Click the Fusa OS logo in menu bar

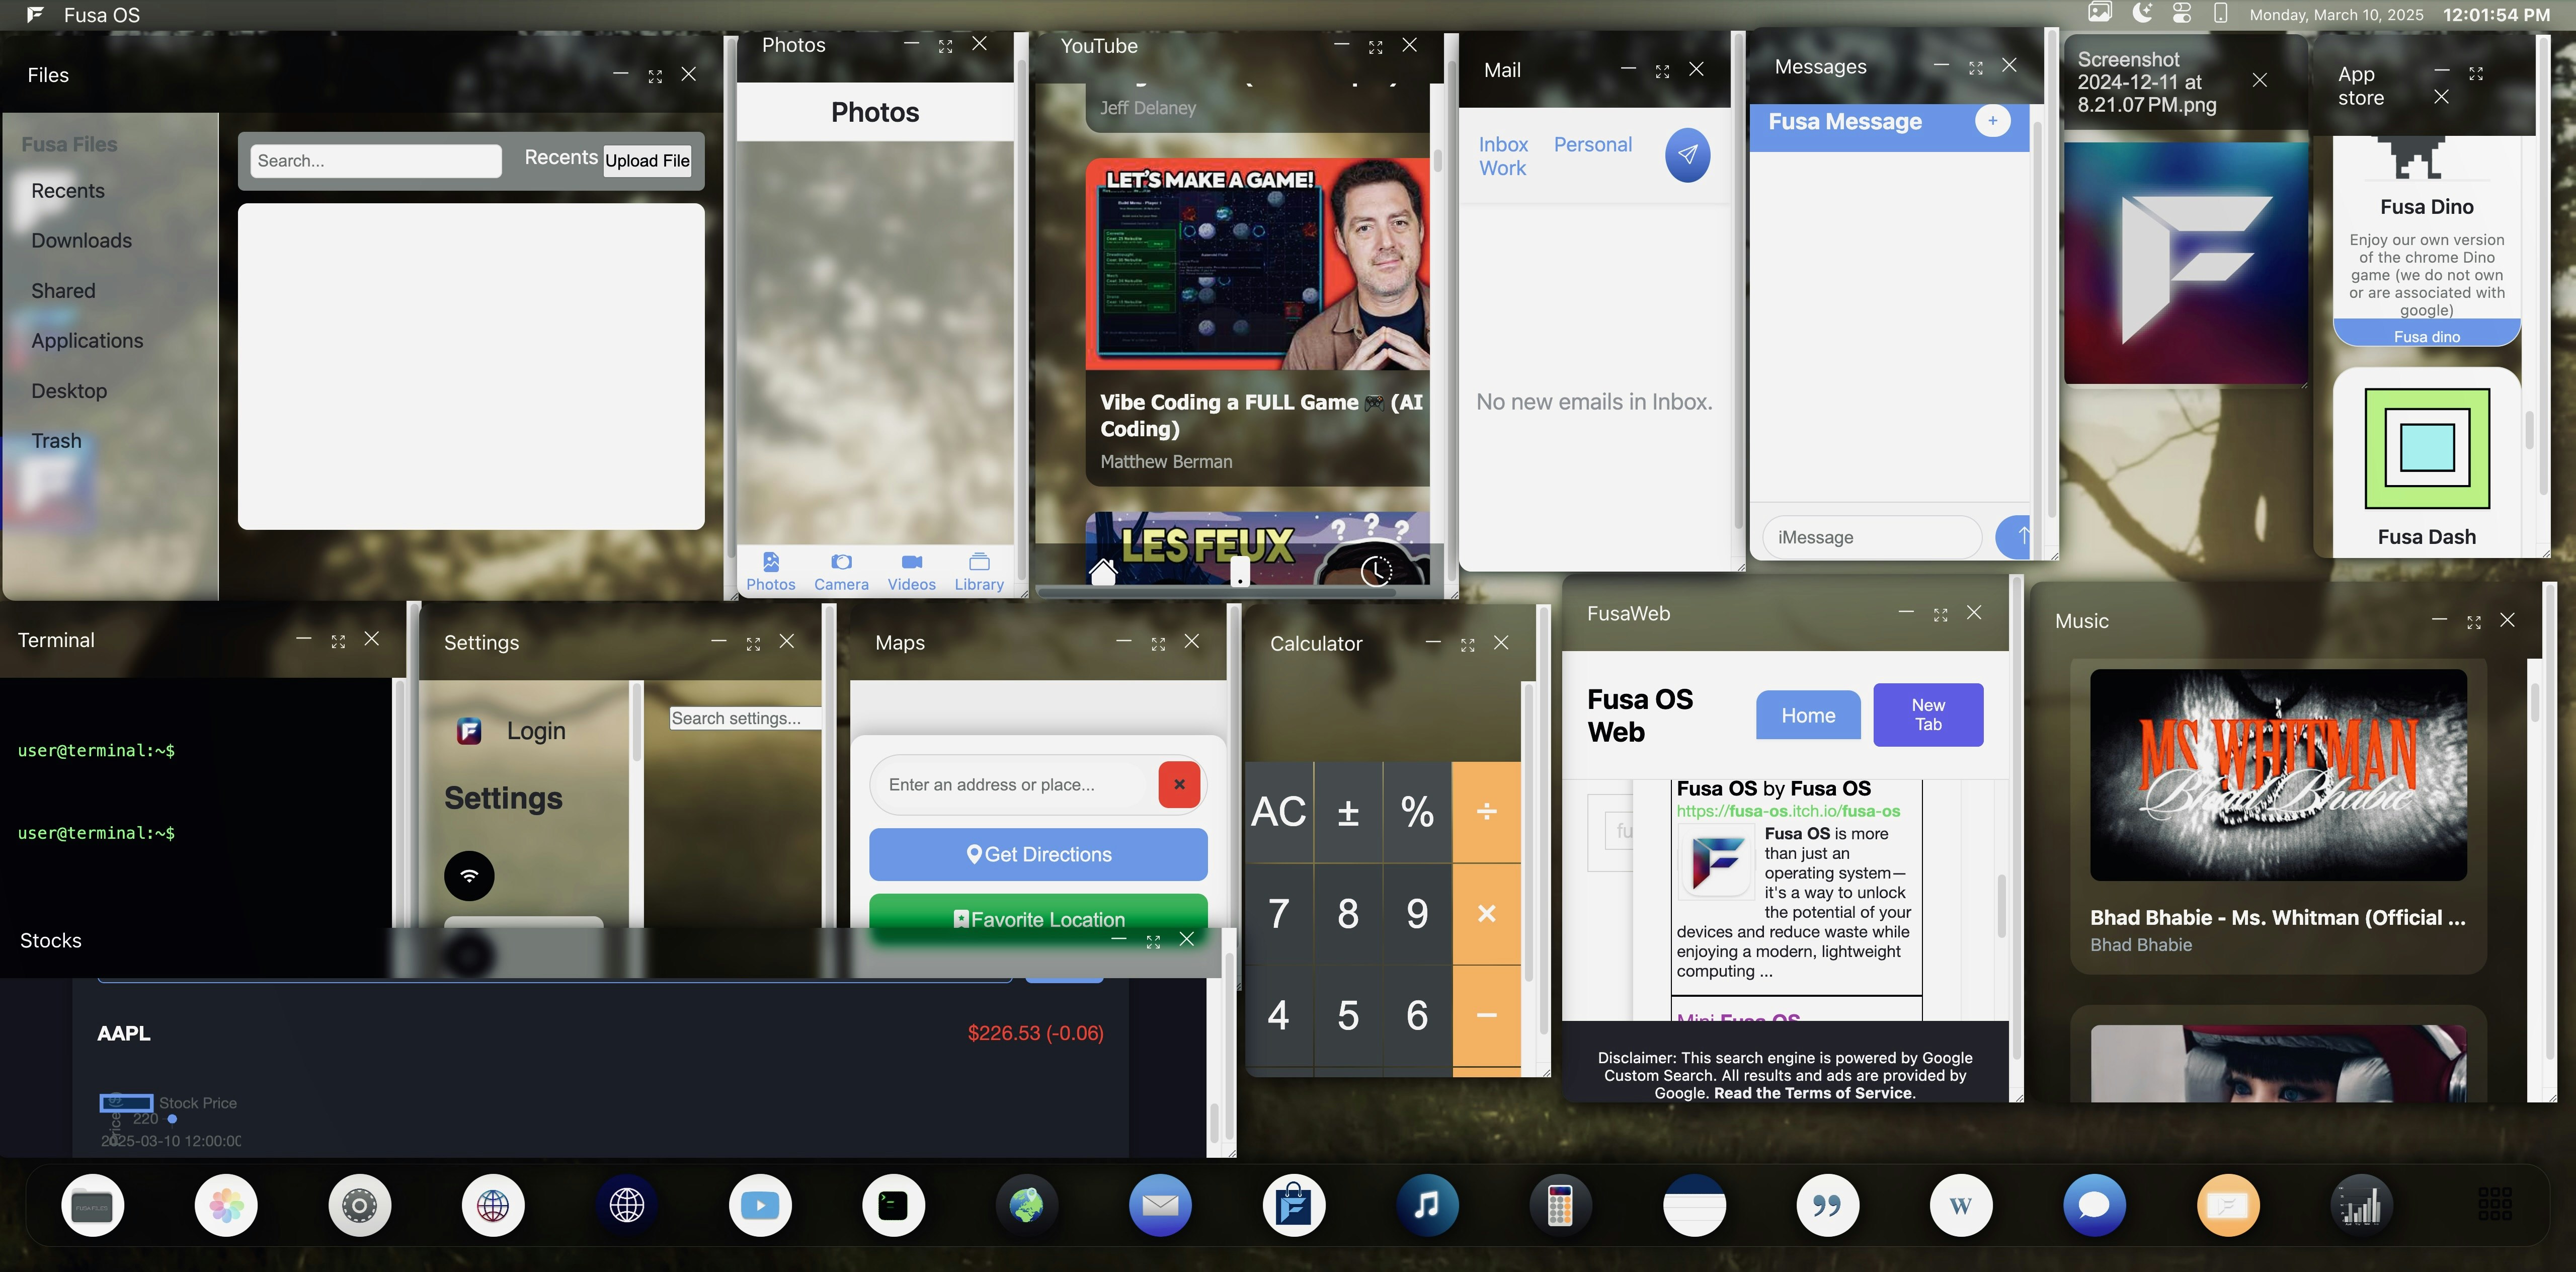coord(35,15)
